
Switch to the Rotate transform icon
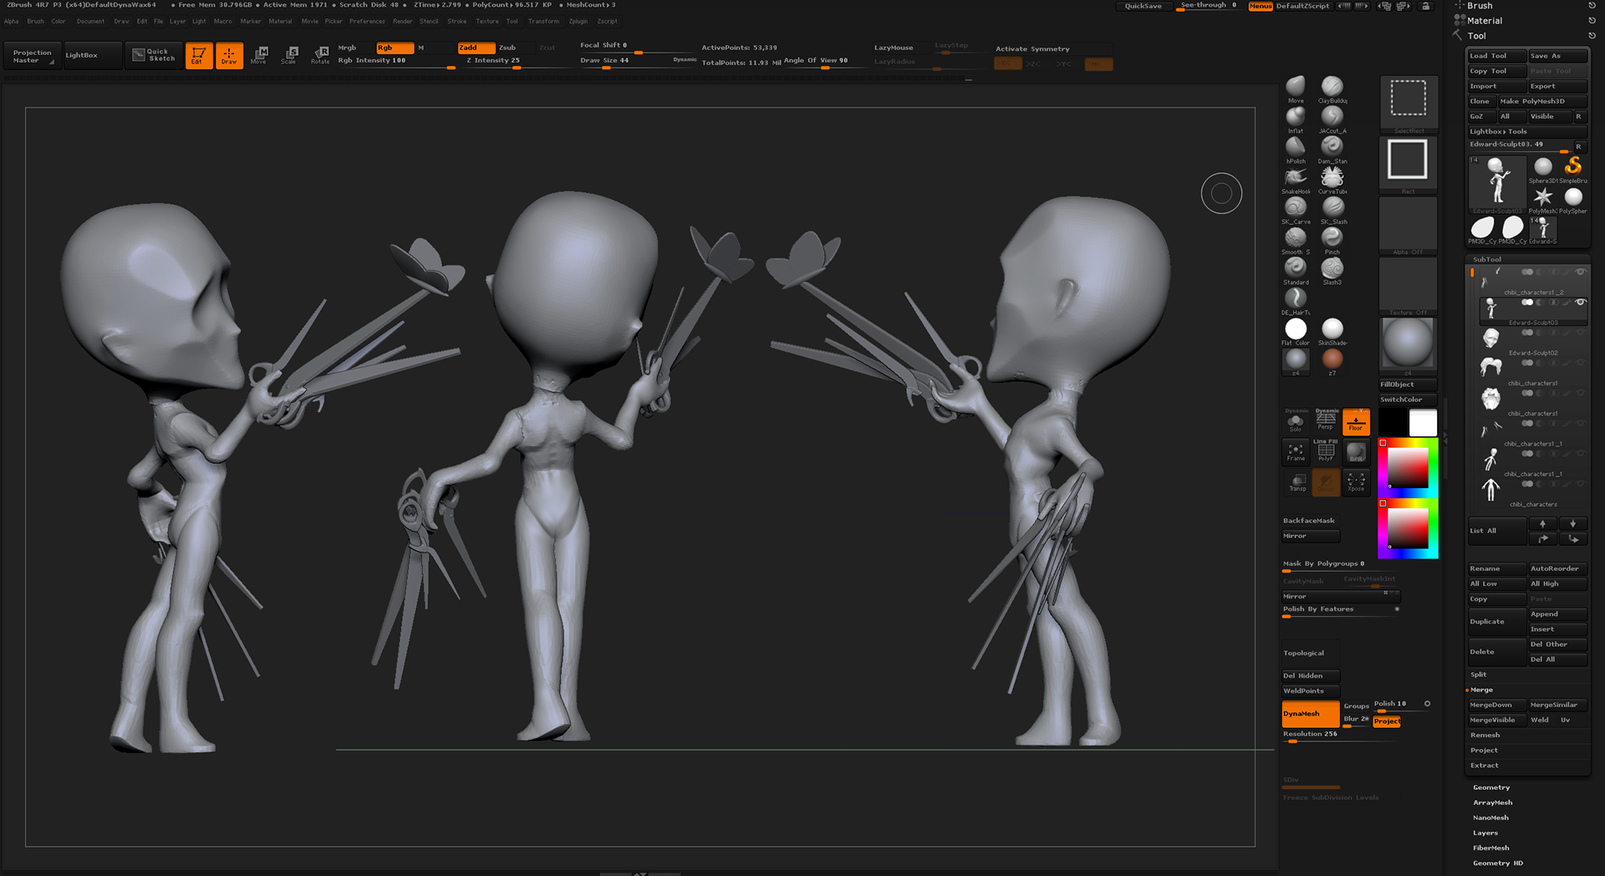320,55
